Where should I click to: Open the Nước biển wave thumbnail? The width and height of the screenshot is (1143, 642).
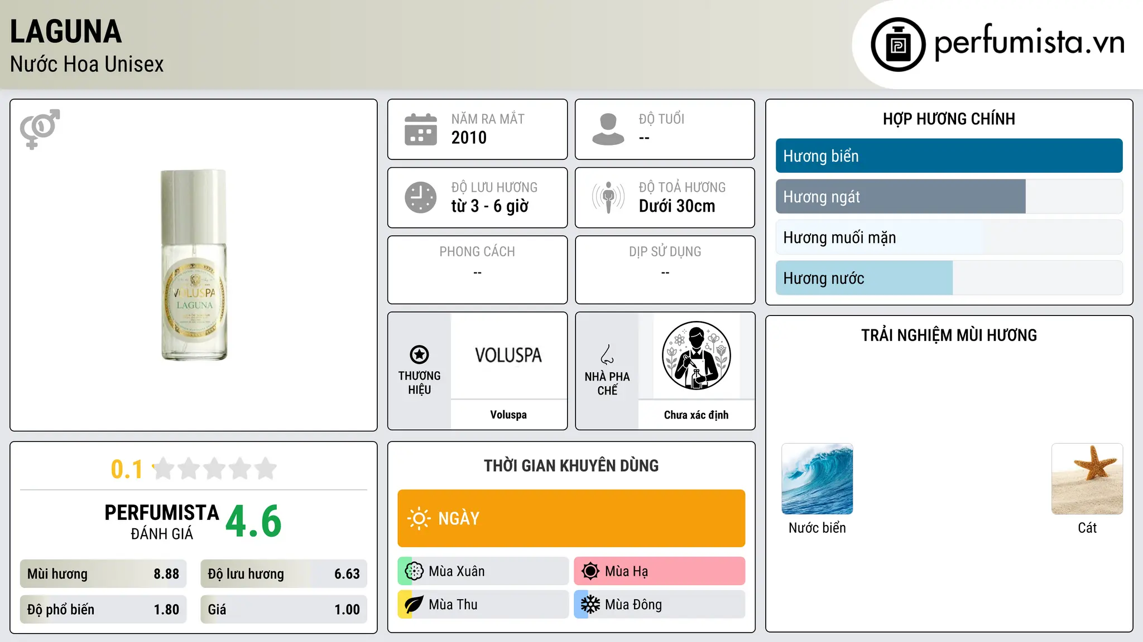click(817, 479)
